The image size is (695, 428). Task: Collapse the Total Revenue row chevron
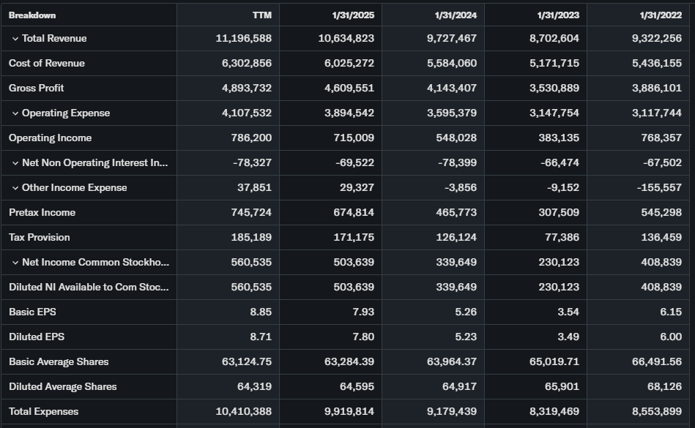tap(15, 39)
